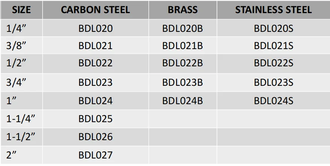Select the 3/4" size row label
Viewport: 330px width, 166px height.
(x=21, y=82)
